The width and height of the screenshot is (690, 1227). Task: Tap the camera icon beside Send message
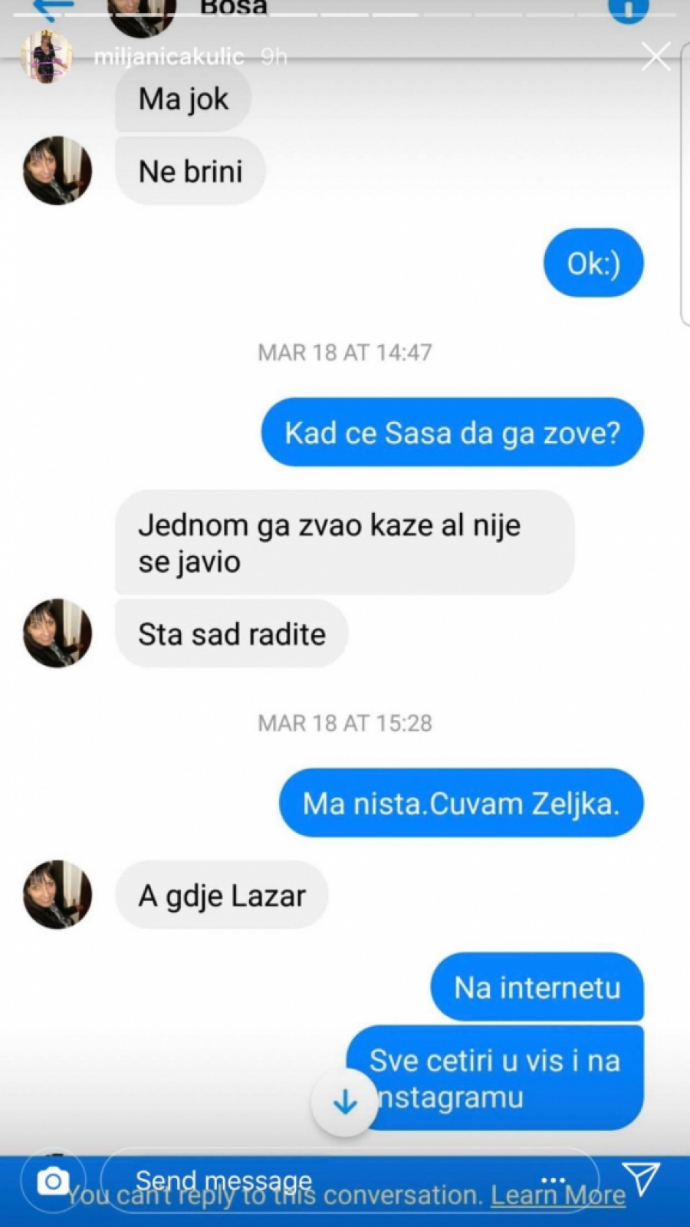[53, 1182]
